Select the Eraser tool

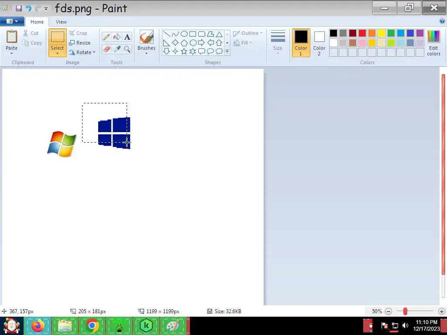(107, 49)
